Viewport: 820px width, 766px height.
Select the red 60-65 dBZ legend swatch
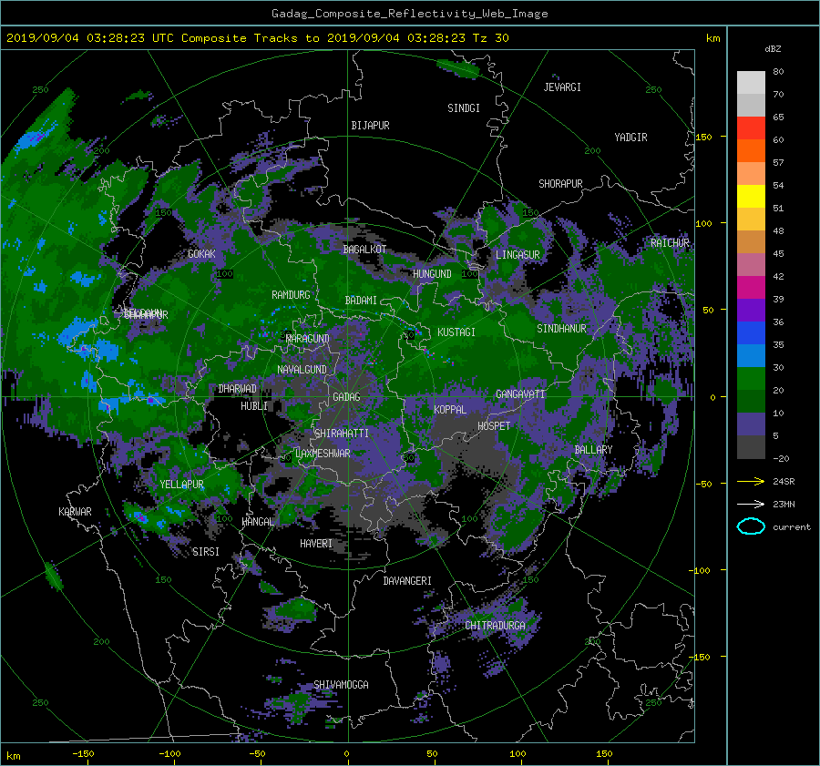coord(751,128)
